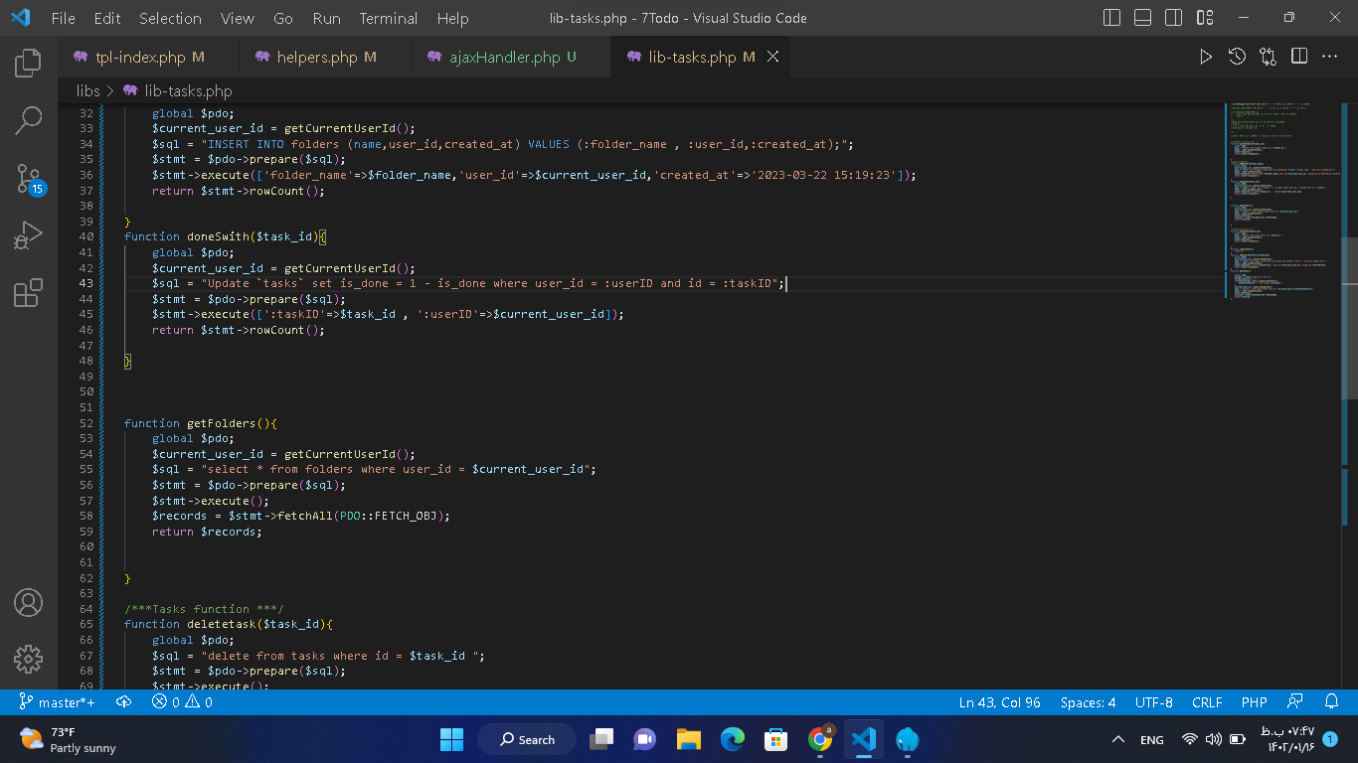Toggle the bottom panel layout icon
This screenshot has height=763, width=1358.
point(1143,18)
